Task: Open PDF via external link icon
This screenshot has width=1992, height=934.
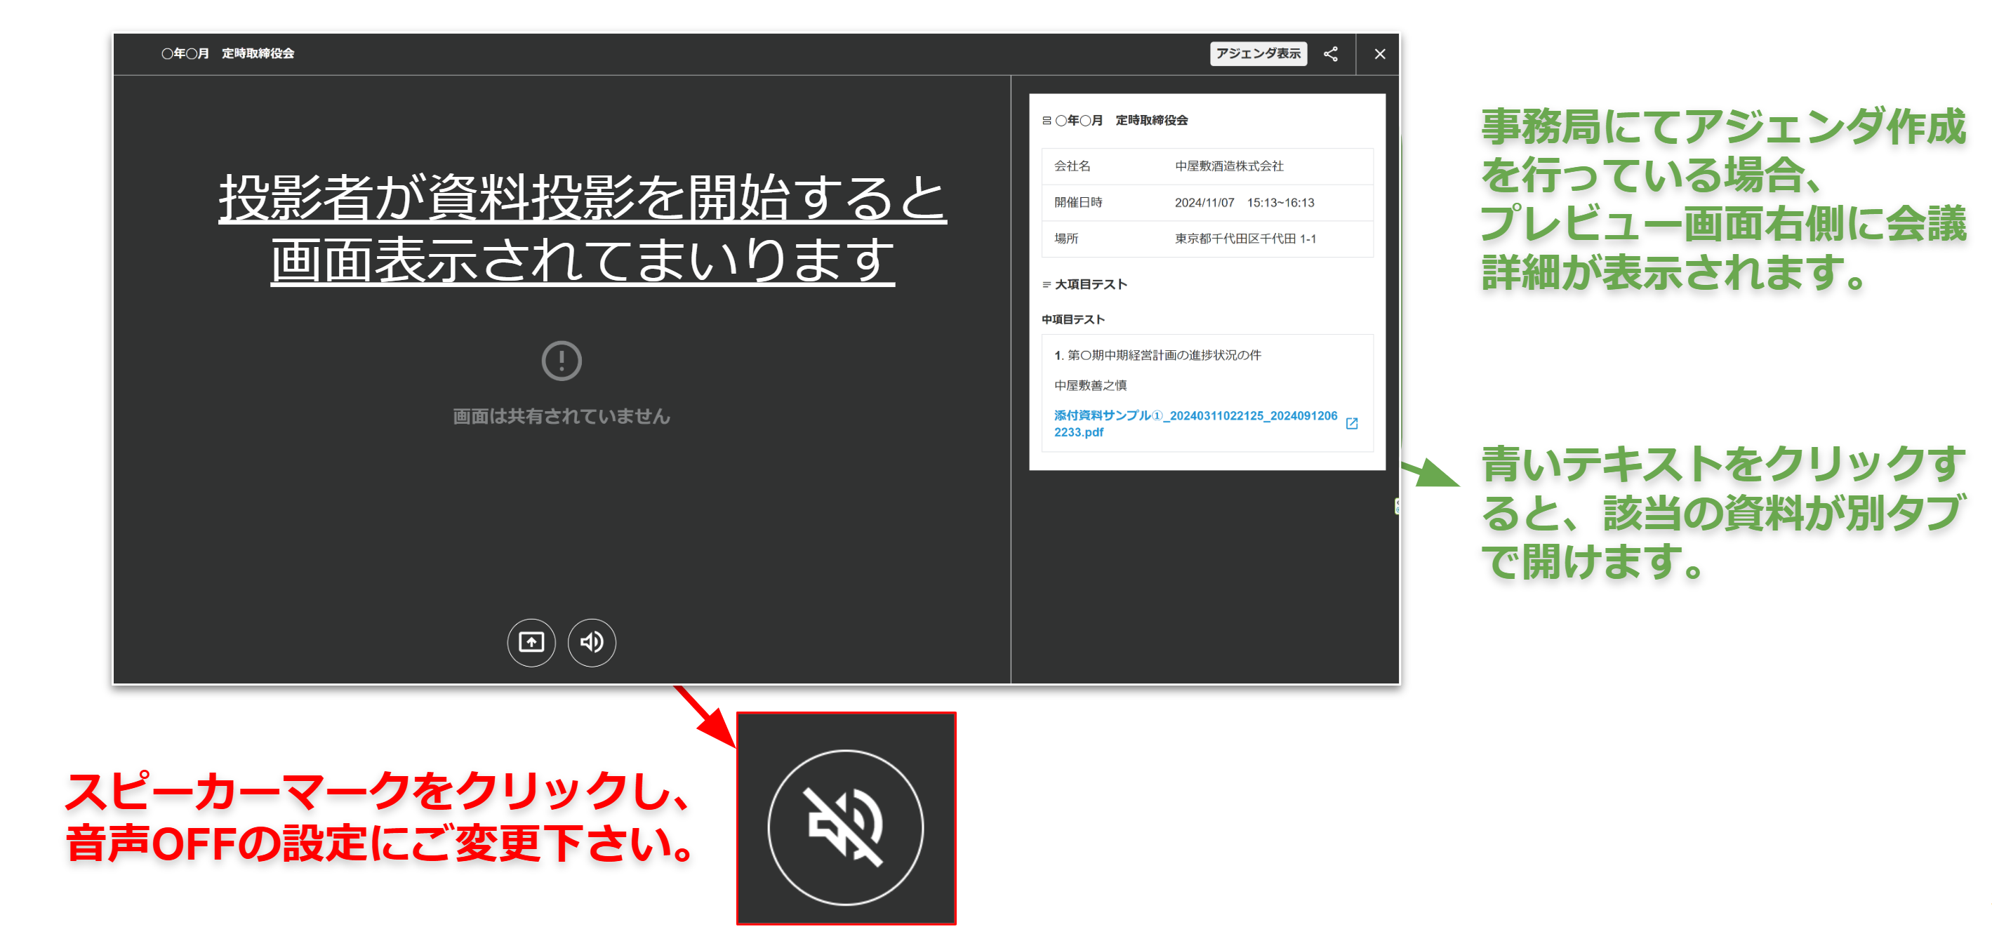Action: coord(1351,423)
